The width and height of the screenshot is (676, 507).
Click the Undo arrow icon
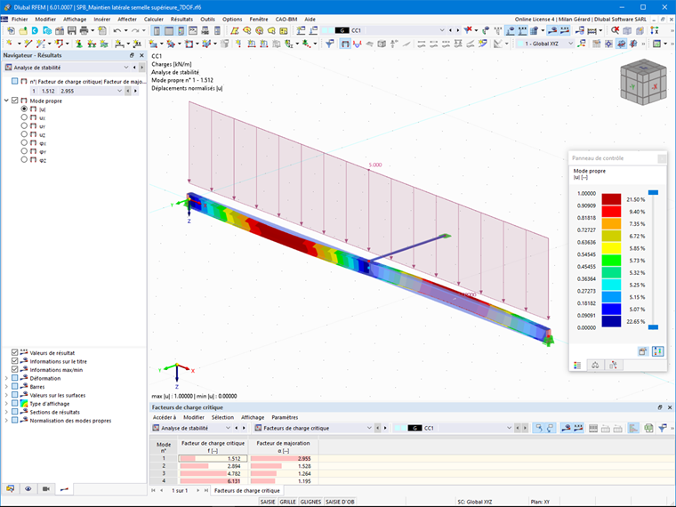click(x=117, y=30)
